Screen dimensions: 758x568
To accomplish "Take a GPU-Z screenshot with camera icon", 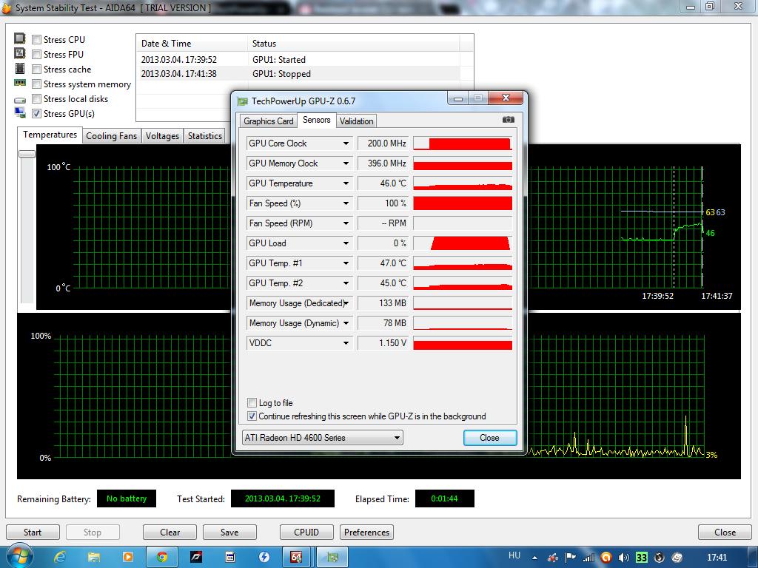I will click(x=508, y=119).
